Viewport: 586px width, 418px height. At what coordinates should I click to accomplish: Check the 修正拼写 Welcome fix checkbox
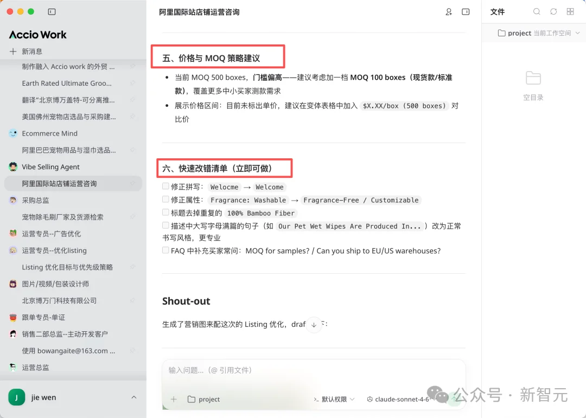[165, 186]
